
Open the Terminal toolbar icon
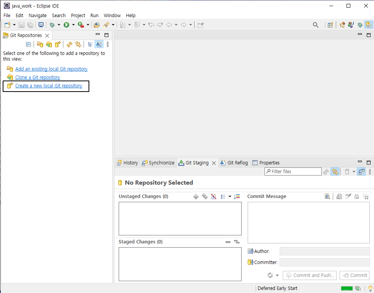coord(41,25)
